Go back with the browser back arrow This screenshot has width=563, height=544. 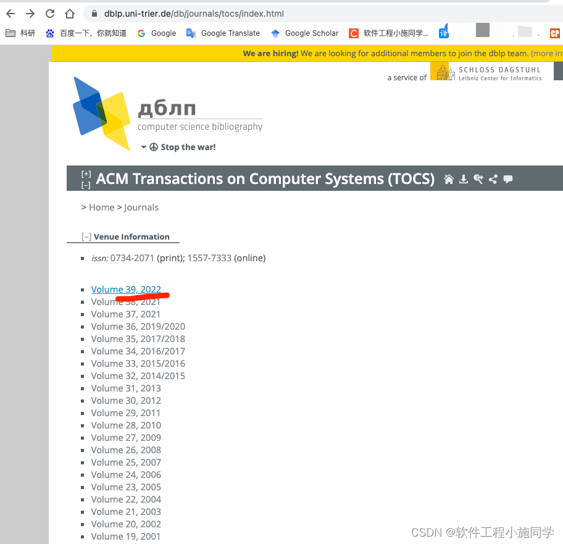click(10, 14)
